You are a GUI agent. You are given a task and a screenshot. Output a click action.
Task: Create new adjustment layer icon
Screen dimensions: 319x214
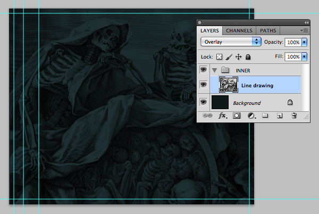pyautogui.click(x=251, y=116)
